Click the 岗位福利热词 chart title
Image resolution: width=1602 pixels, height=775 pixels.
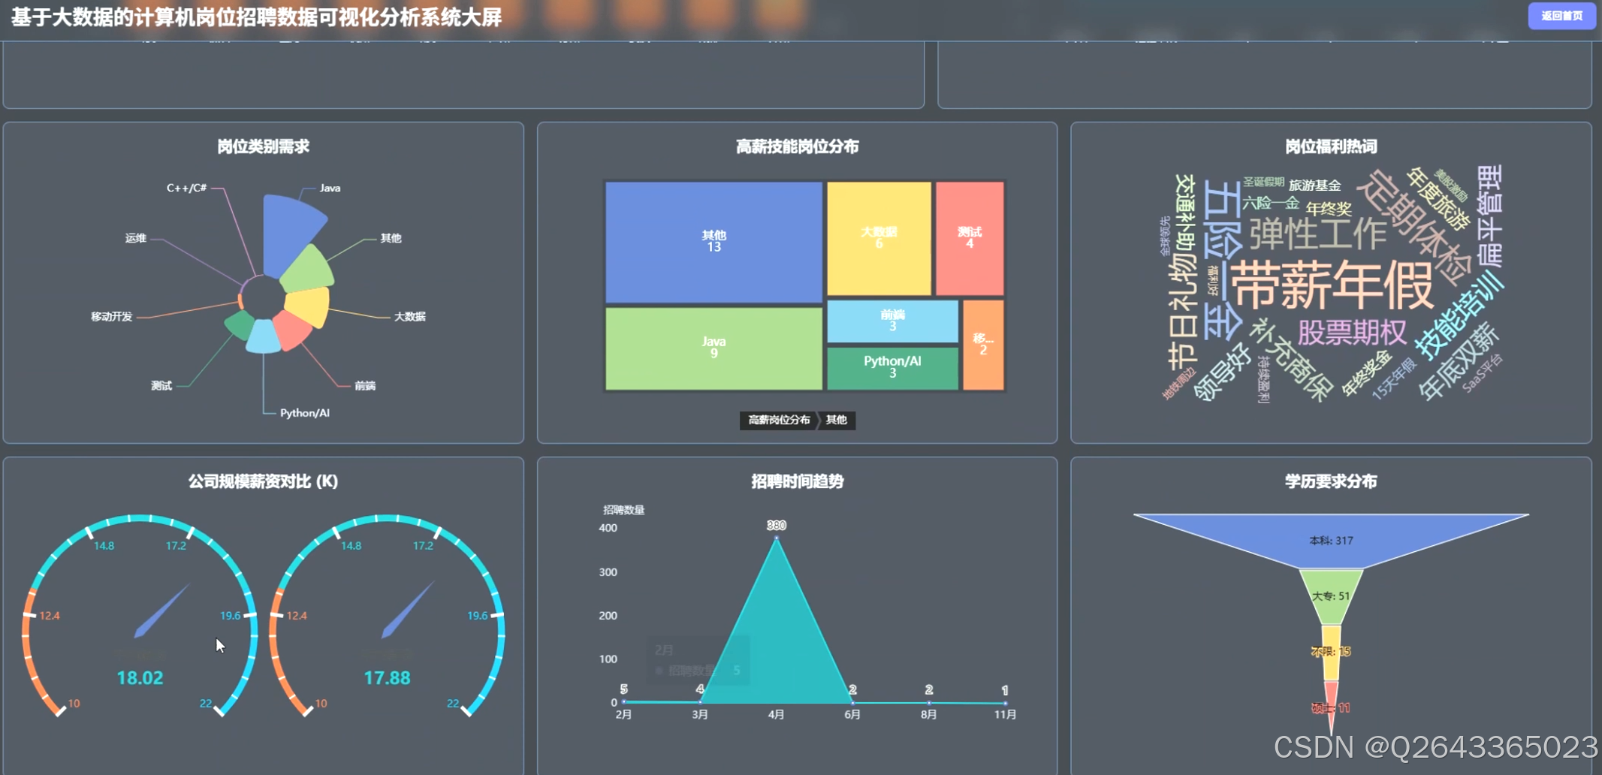coord(1331,146)
